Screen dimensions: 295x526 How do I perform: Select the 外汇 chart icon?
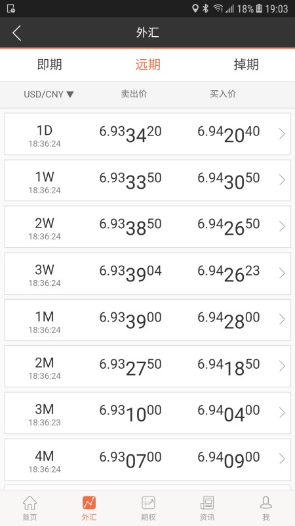click(89, 503)
